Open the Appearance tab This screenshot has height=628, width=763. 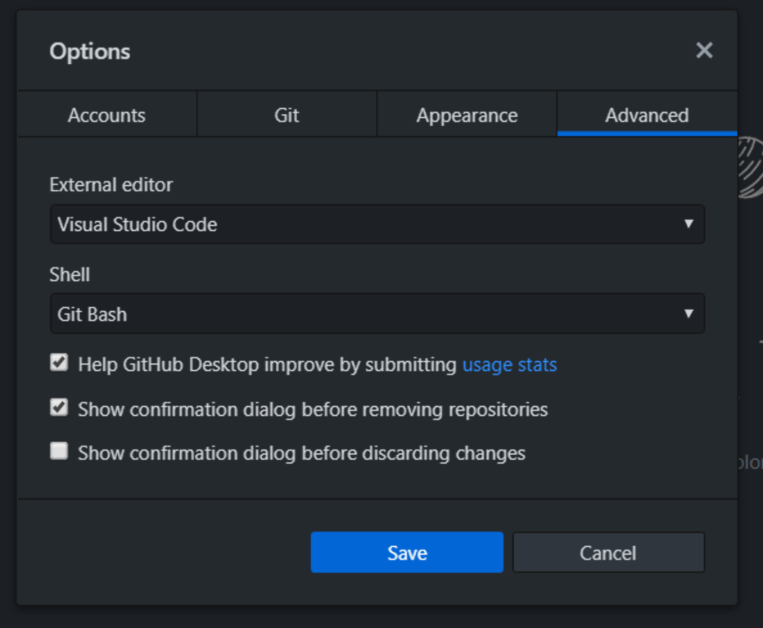pos(467,114)
